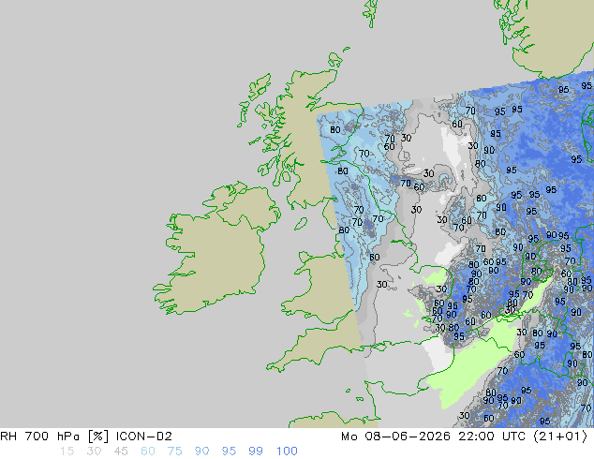Select the 95 value in the colour legend
594x459 pixels.
229,452
